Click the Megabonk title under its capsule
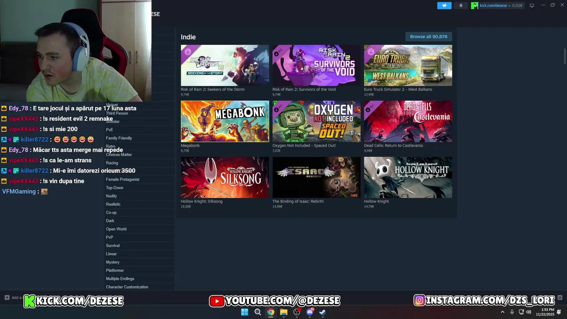The image size is (567, 319). (x=190, y=145)
